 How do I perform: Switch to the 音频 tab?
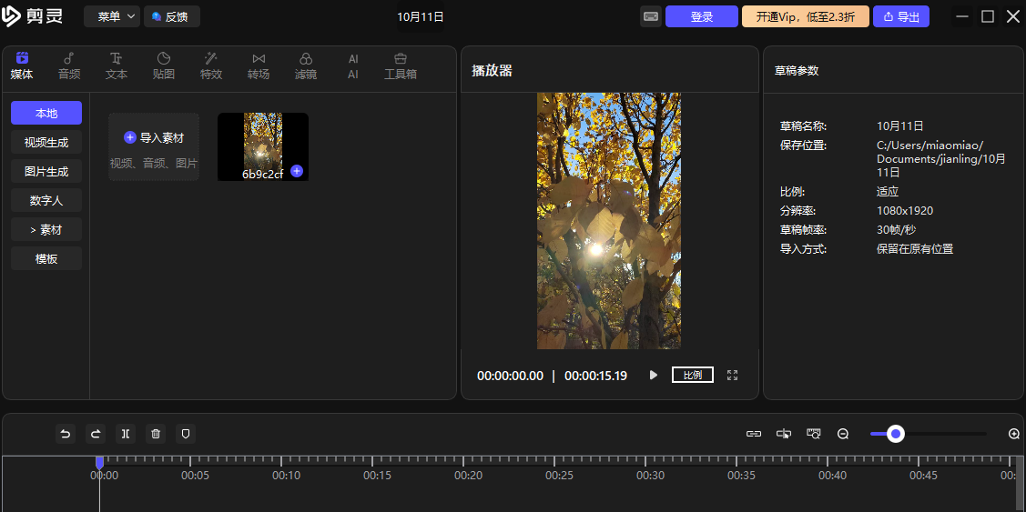69,65
